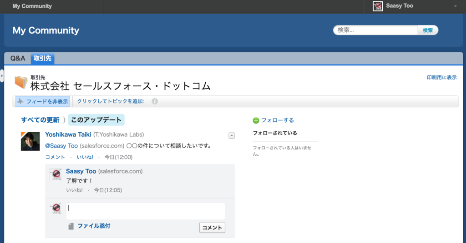Click いいね! link under the post

pos(85,157)
